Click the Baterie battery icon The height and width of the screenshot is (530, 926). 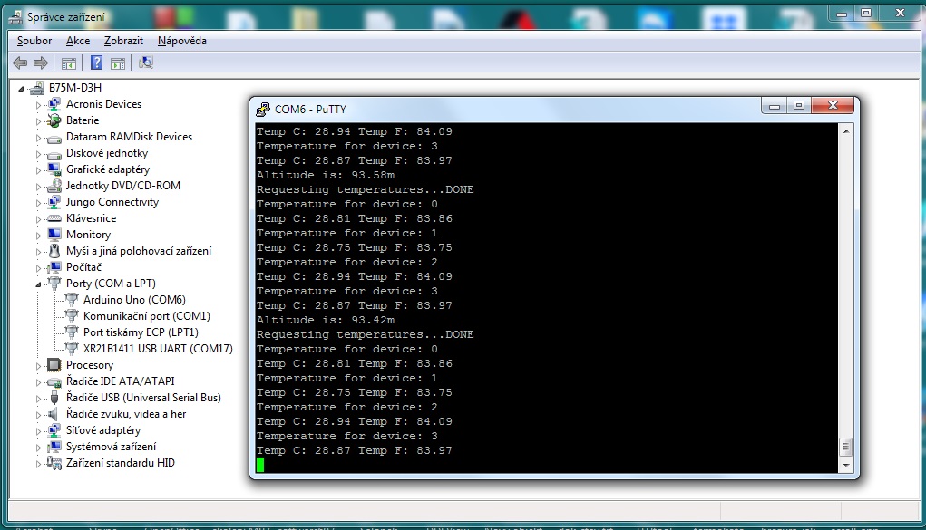coord(54,121)
